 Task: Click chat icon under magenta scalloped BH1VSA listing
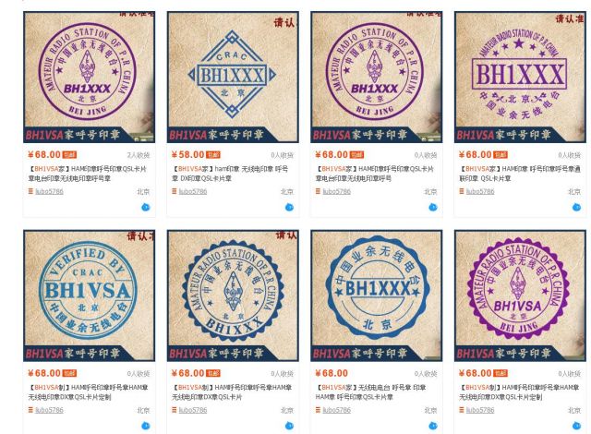click(x=576, y=426)
